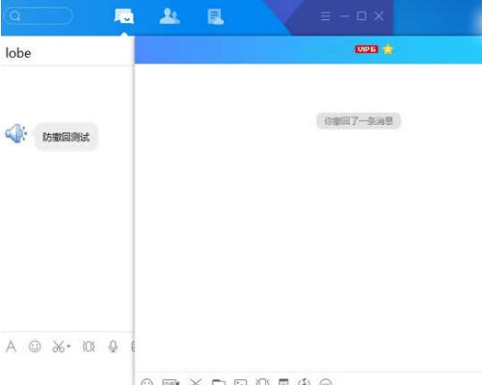The height and width of the screenshot is (385, 482).
Task: Switch to the Contacts tab icon
Action: point(170,16)
